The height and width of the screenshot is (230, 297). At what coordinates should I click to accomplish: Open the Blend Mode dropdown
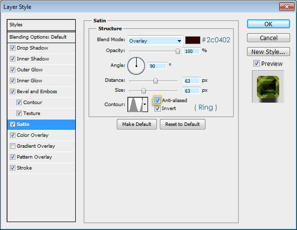pos(155,41)
